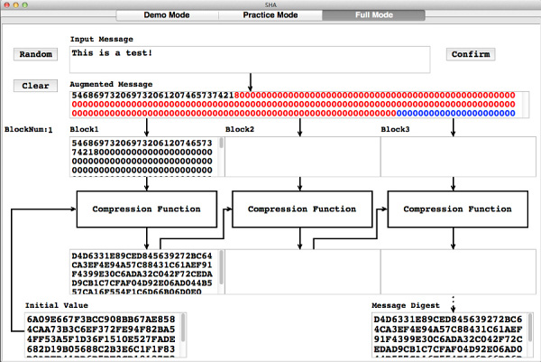Click the Augmented Message vertical scrollbar

pyautogui.click(x=521, y=104)
